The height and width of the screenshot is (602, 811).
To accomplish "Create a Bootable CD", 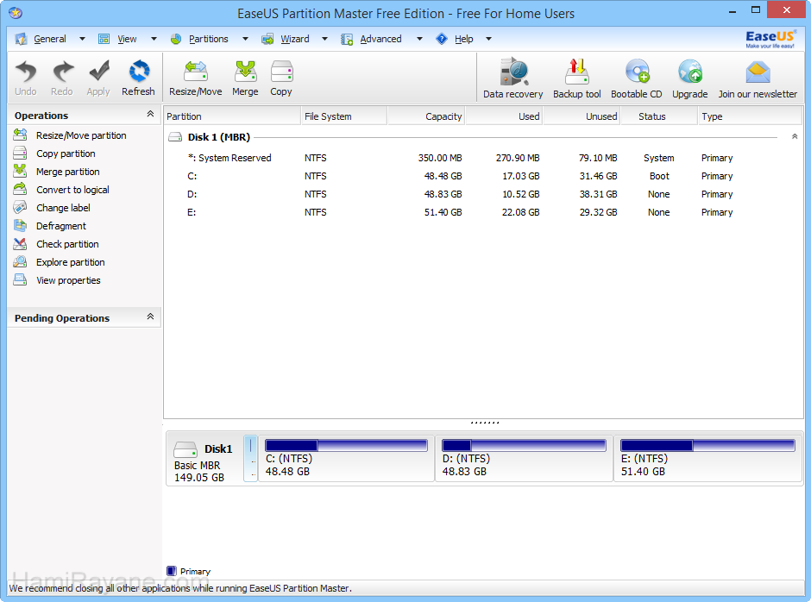I will (x=637, y=72).
